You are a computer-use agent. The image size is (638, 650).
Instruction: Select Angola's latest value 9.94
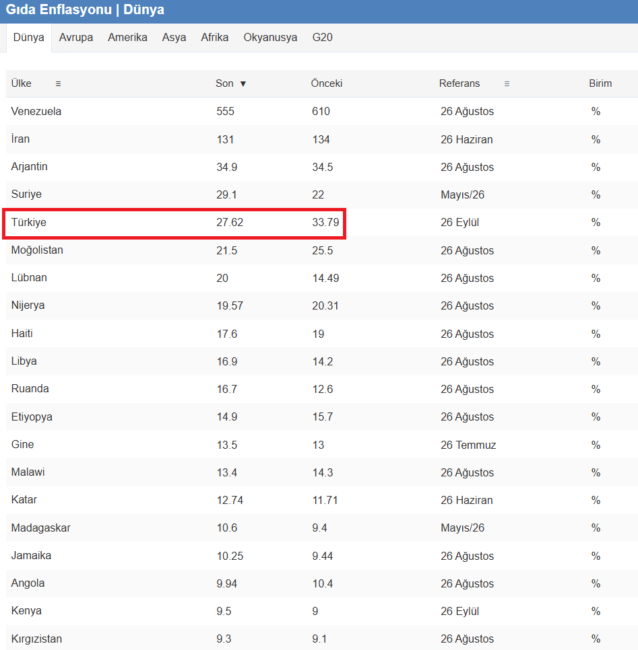pyautogui.click(x=226, y=583)
